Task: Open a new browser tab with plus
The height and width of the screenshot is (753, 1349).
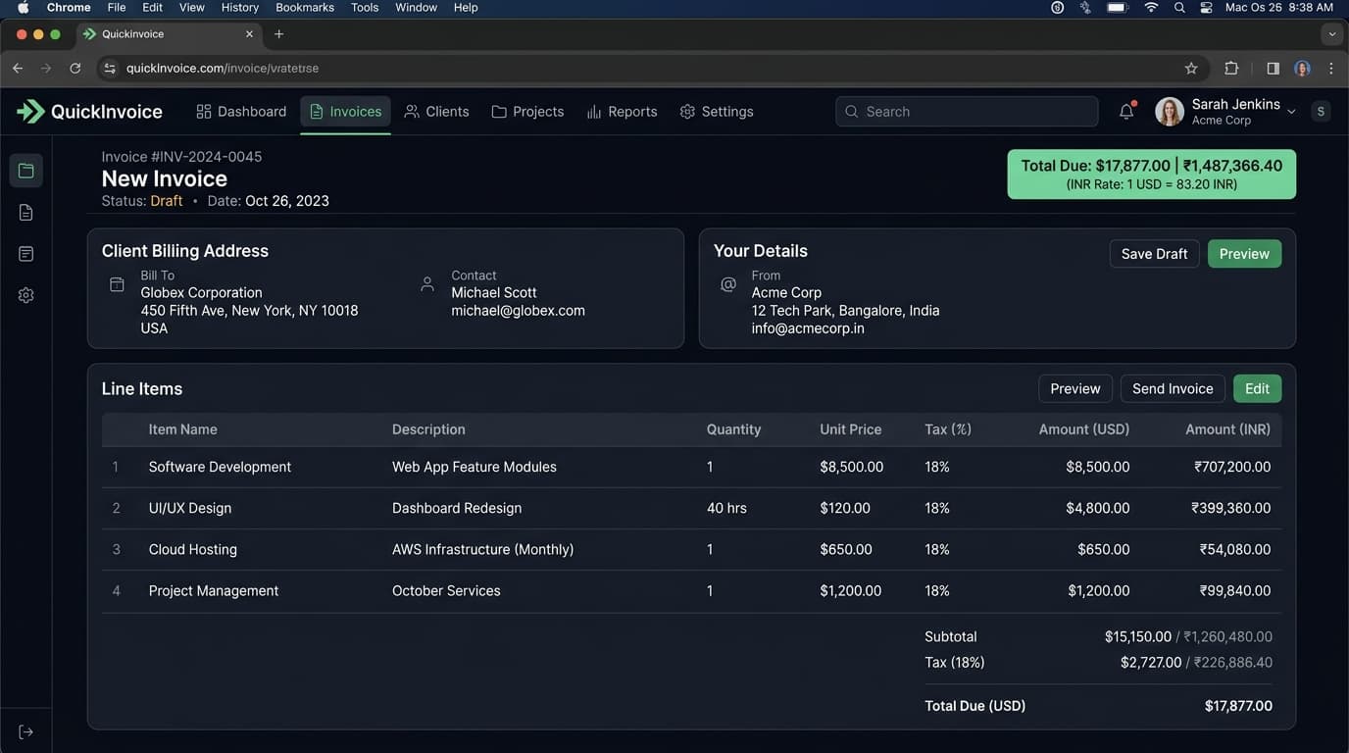Action: click(279, 34)
